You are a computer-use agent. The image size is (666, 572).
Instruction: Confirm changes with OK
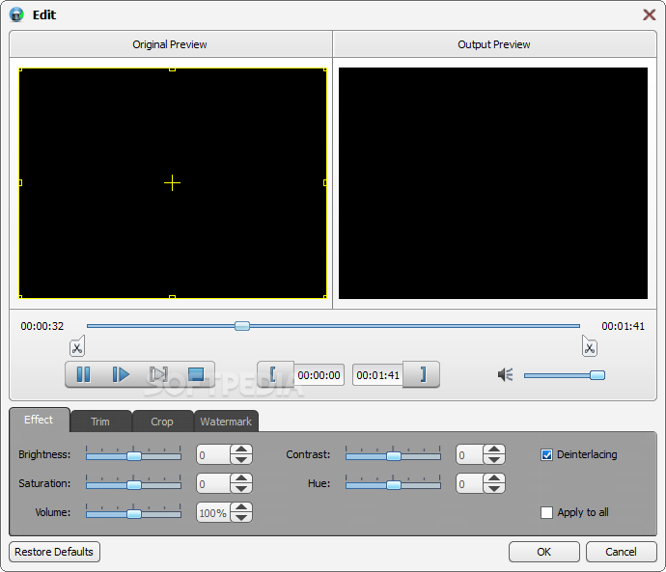point(544,552)
